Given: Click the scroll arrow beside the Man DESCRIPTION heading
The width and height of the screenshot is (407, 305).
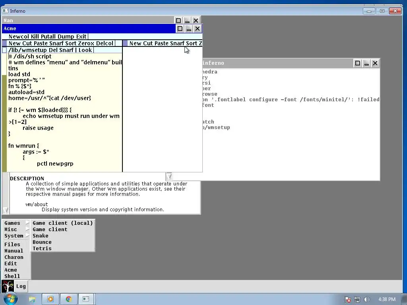Looking at the screenshot, I should pos(169,176).
